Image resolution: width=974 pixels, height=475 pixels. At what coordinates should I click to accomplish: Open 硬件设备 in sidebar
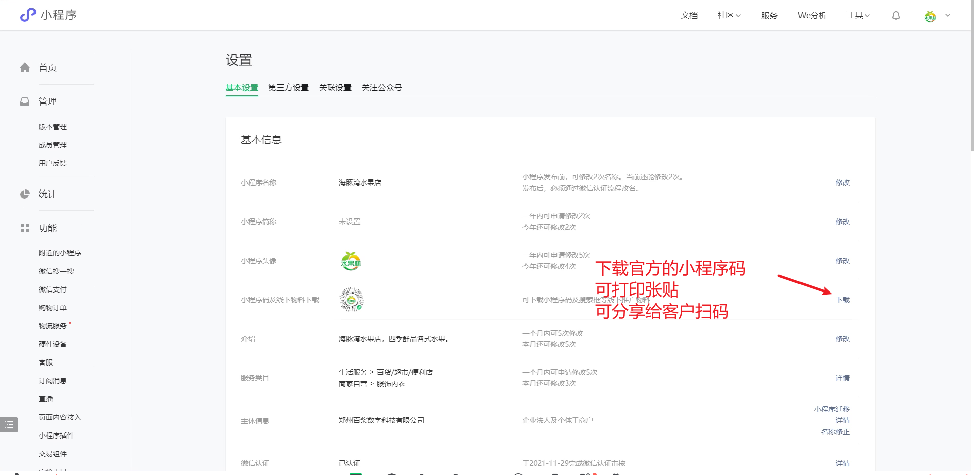[x=53, y=344]
